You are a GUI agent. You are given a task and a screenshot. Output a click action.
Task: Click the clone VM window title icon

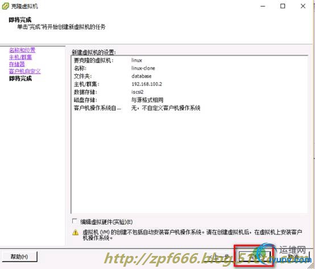tap(5, 6)
